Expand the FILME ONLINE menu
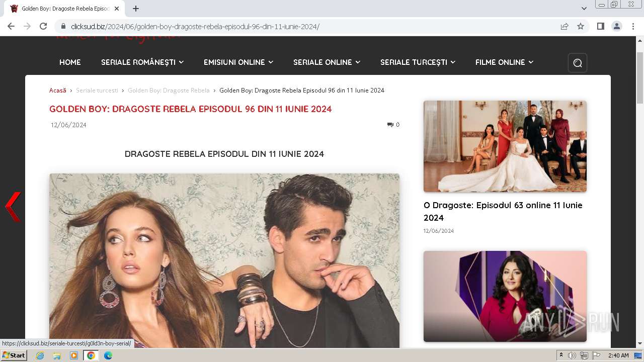 (505, 62)
